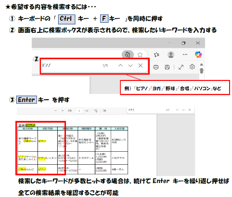This screenshot has width=232, height=197.
Task: Open the three-dot Settings and more menu
Action: click(185, 54)
